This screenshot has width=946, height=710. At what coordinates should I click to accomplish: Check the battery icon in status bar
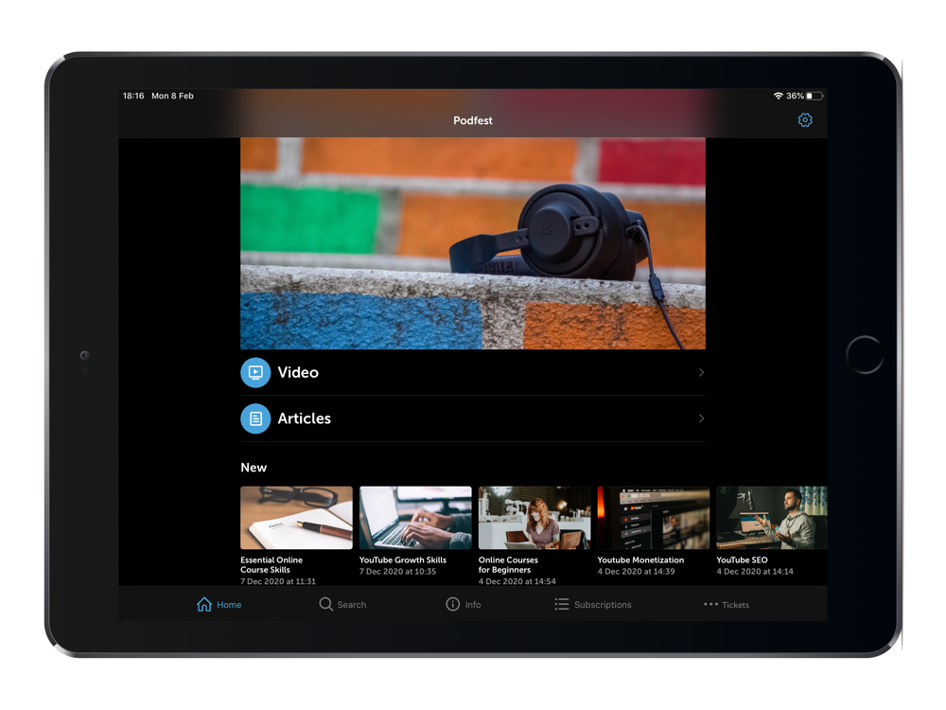tap(815, 96)
